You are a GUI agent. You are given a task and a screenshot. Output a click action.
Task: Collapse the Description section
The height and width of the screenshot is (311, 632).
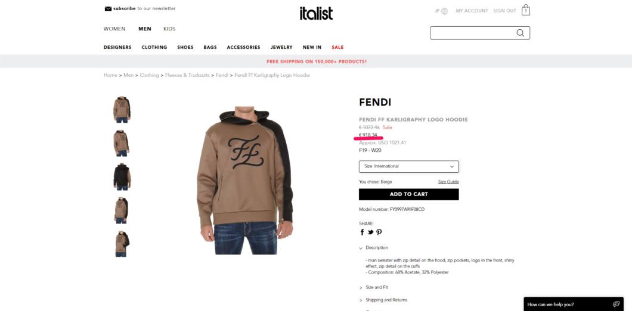tap(374, 248)
